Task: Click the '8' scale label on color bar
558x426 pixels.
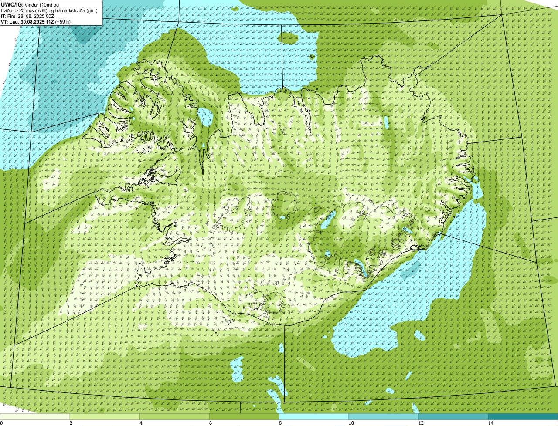Action: pos(280,423)
